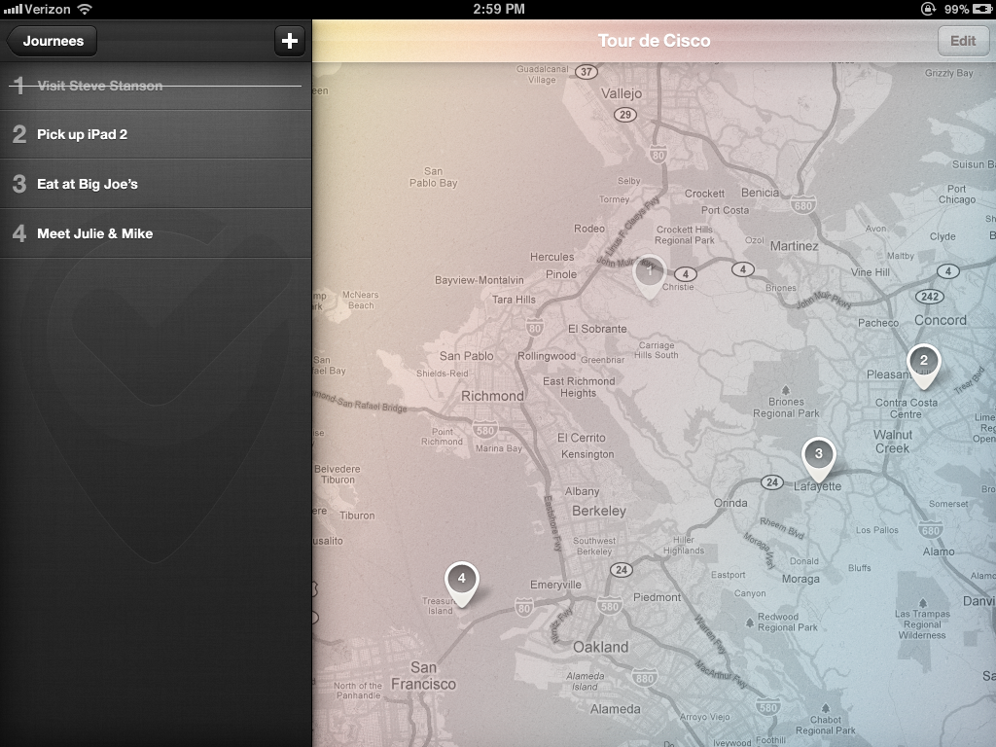The image size is (996, 747).
Task: Tap the Vallejo map label
Action: pos(622,93)
